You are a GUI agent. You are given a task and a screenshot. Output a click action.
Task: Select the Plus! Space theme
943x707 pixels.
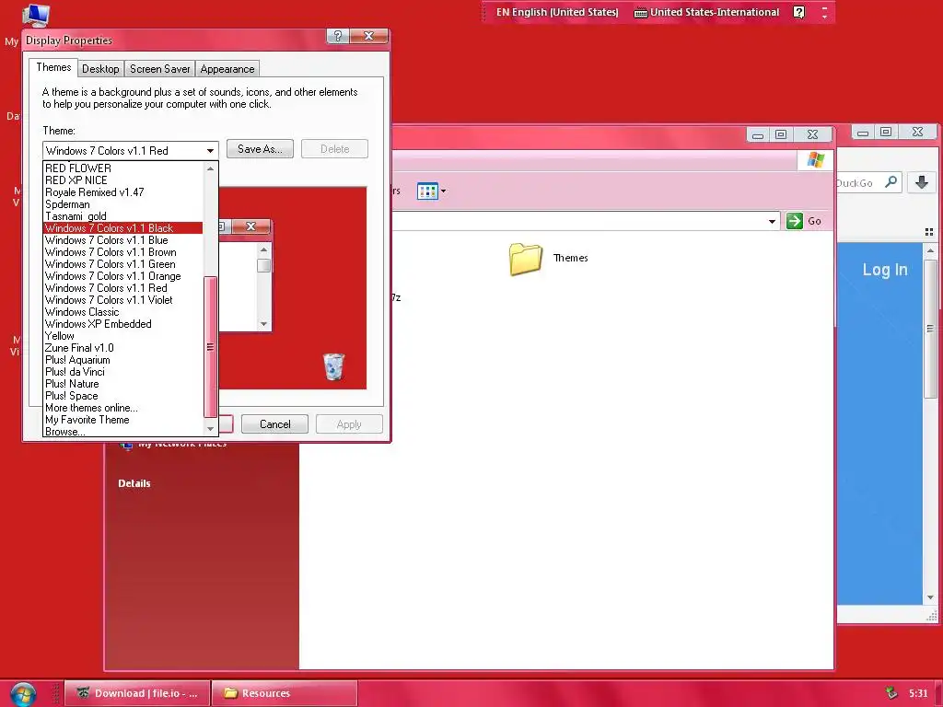click(122, 396)
